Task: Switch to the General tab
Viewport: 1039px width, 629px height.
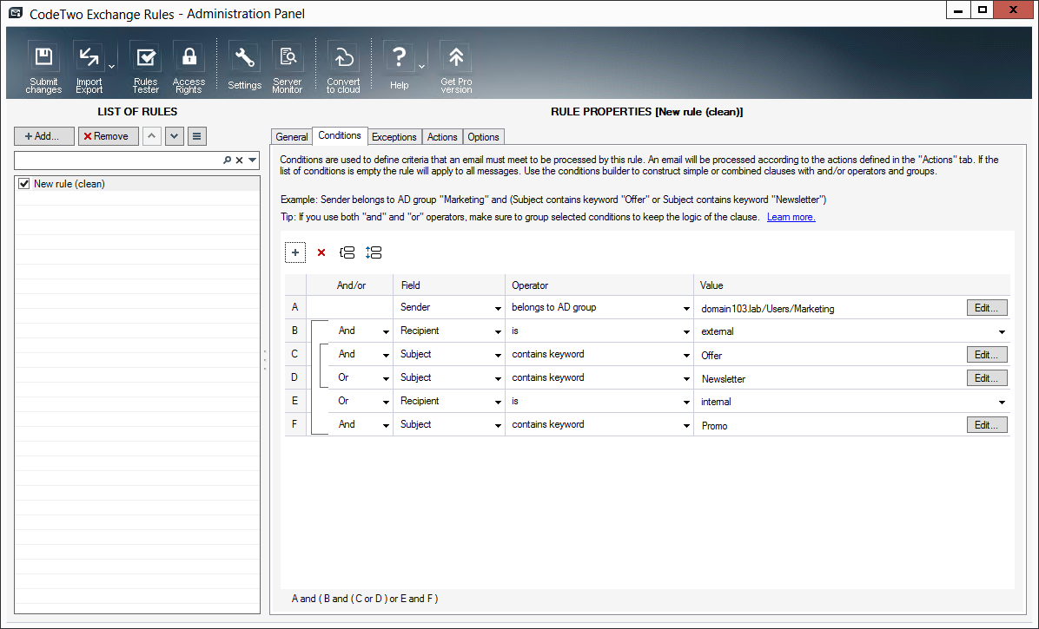Action: [x=292, y=137]
